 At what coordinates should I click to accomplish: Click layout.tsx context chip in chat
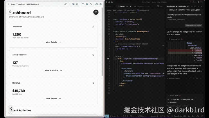(172, 103)
